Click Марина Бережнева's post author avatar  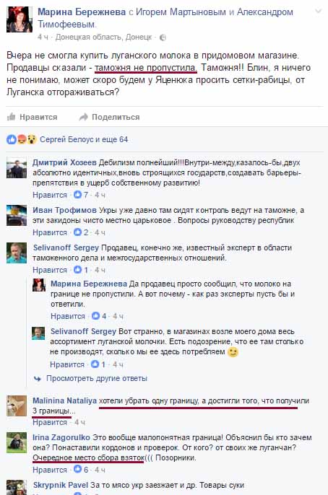(x=20, y=19)
